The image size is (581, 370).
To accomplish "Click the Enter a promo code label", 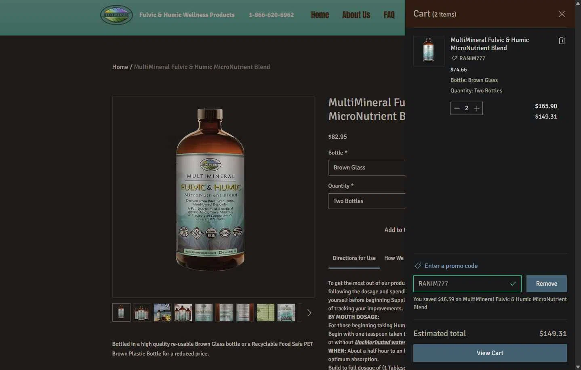I will pyautogui.click(x=451, y=266).
